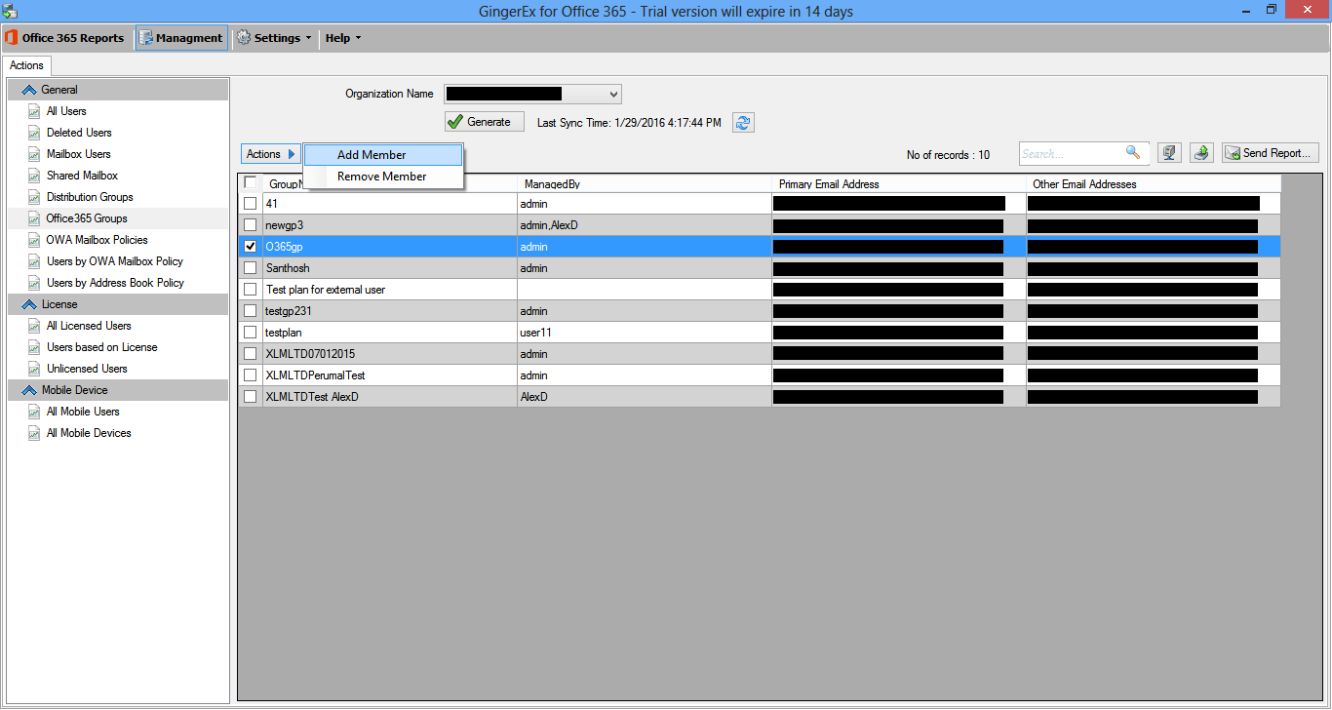Collapse the Mobile Device section
This screenshot has height=710, width=1332.
(118, 390)
